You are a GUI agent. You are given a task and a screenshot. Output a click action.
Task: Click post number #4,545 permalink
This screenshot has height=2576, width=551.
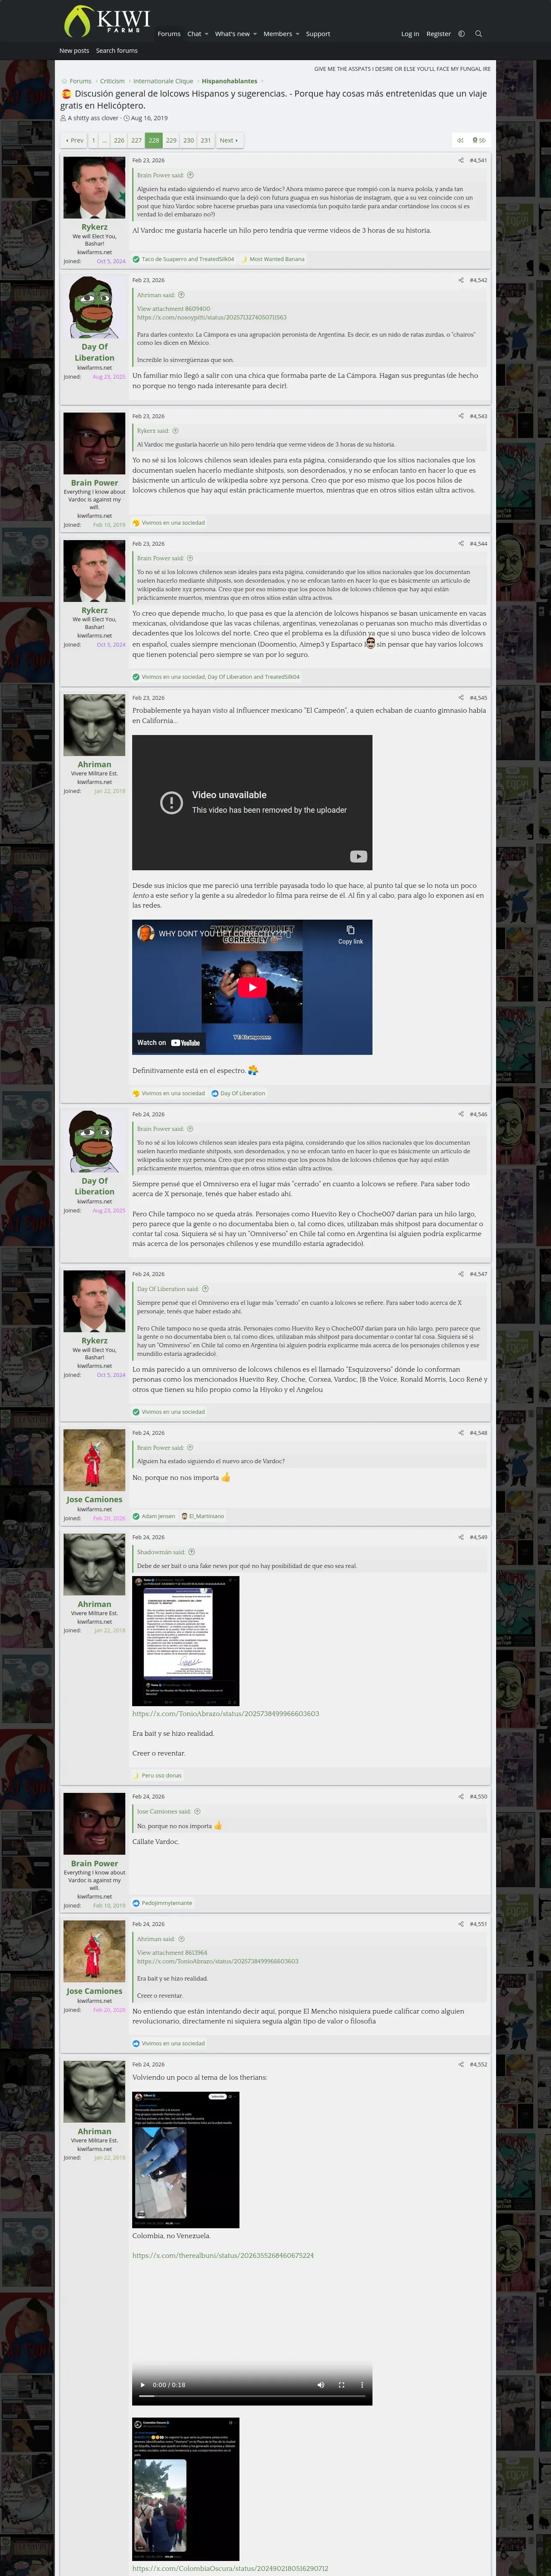(478, 698)
